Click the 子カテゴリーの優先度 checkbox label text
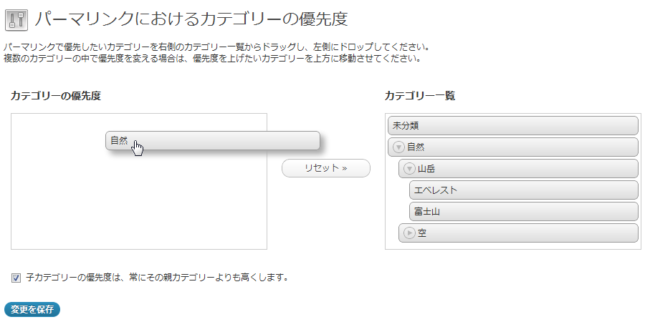Screen dimensions: 645x322 157,278
